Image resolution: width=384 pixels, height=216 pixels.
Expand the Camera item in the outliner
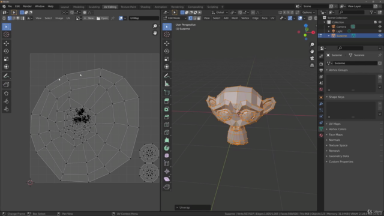pos(329,26)
